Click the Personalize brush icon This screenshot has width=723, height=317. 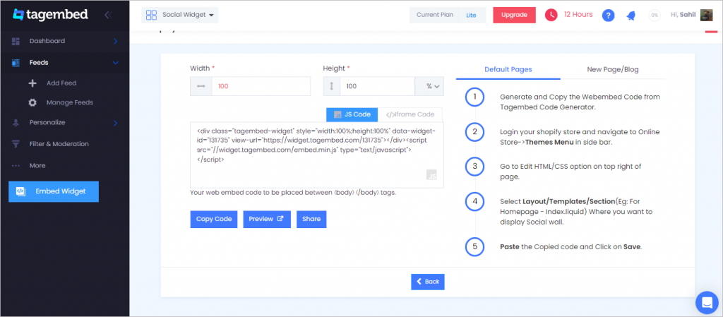pyautogui.click(x=16, y=123)
